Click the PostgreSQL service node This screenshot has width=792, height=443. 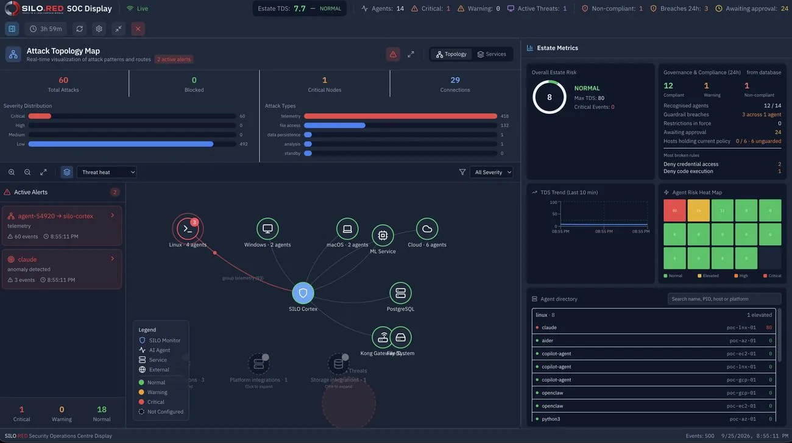[x=400, y=293]
